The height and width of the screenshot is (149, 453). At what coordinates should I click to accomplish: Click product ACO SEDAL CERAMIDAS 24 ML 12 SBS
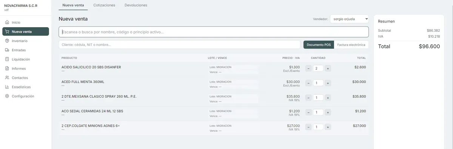(x=92, y=111)
